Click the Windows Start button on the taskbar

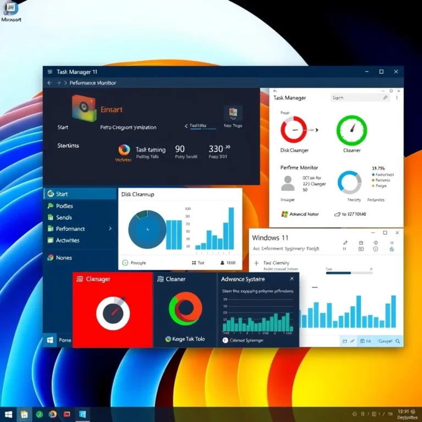click(9, 414)
